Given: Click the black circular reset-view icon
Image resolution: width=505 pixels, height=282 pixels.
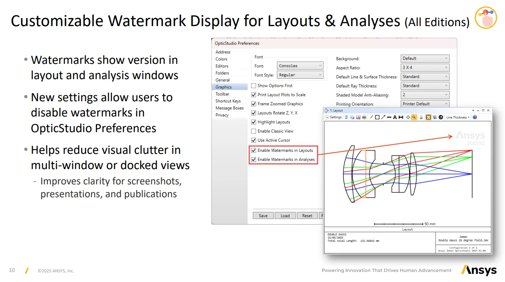Looking at the screenshot, I should (x=441, y=117).
